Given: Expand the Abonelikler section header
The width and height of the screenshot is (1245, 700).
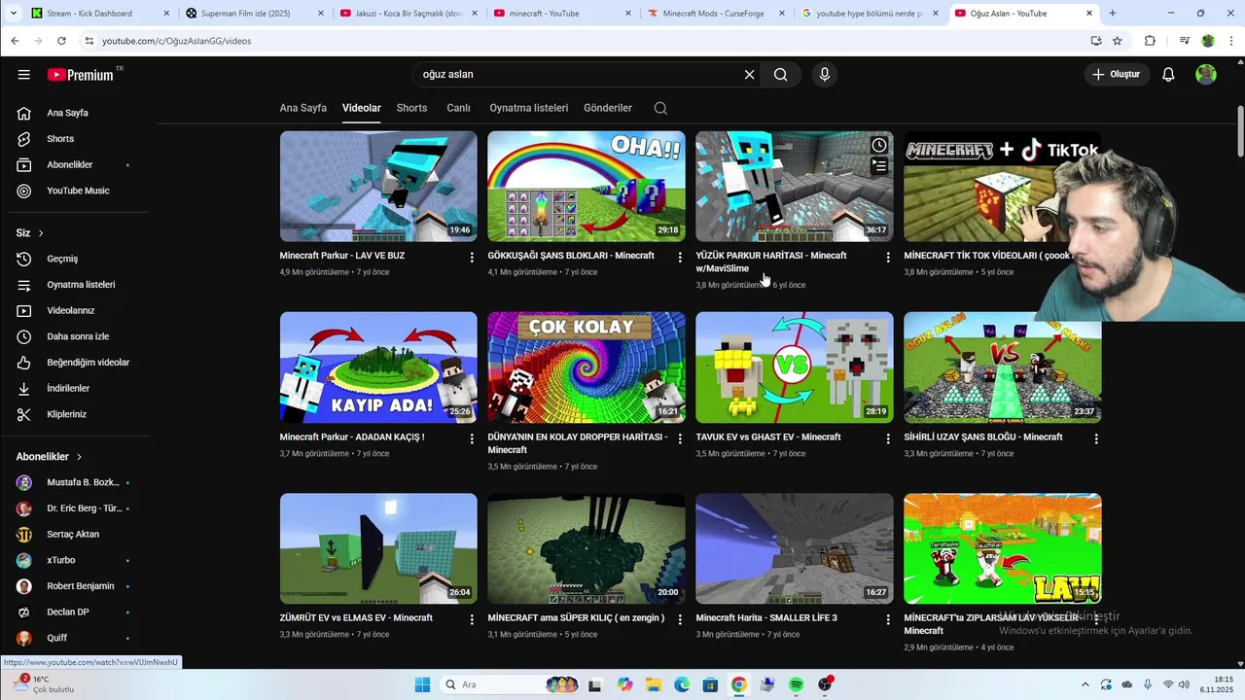Looking at the screenshot, I should click(49, 457).
